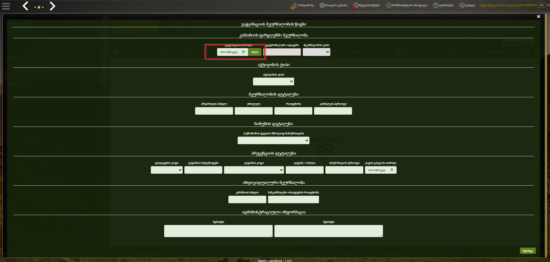The height and width of the screenshot is (262, 550).
Task: Click კამპანიის სახელი input field
Action: click(x=247, y=199)
